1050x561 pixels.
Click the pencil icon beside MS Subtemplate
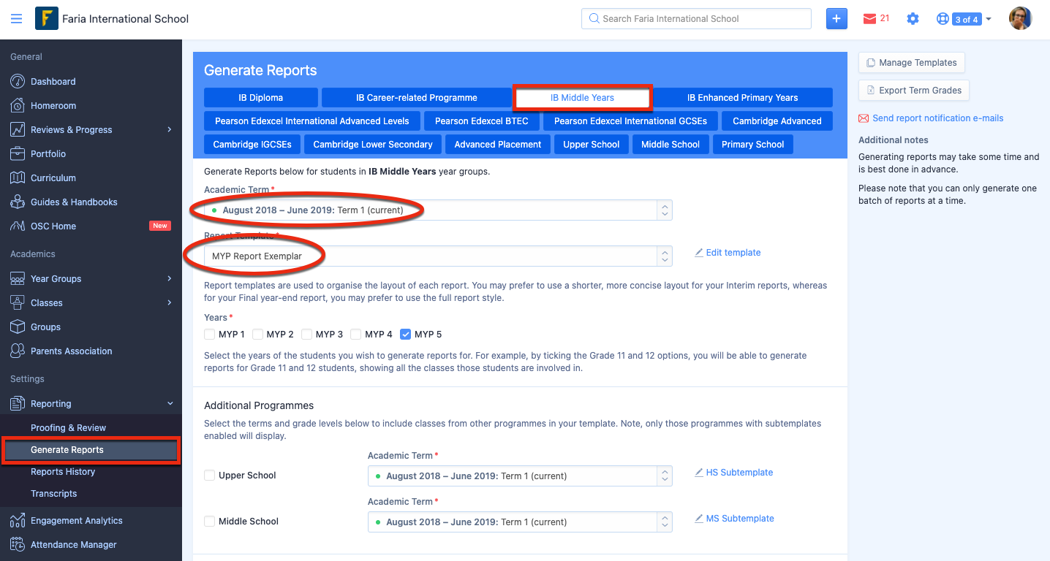(699, 519)
